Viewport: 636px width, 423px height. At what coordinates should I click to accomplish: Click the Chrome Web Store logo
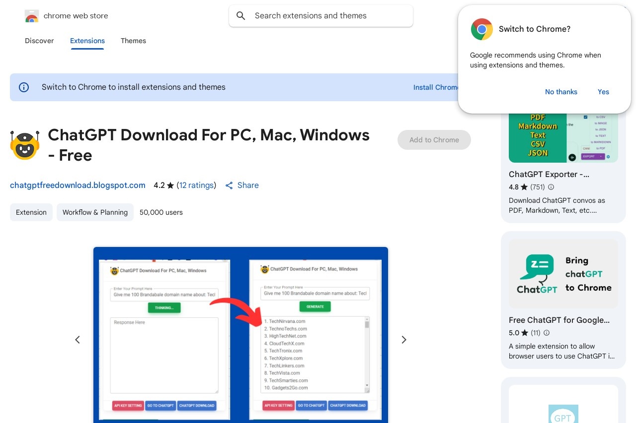31,16
